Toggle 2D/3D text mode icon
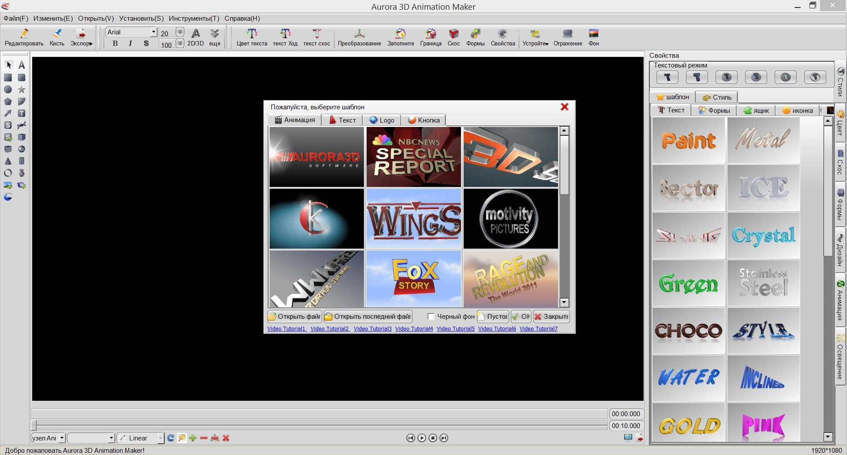This screenshot has width=847, height=455. pos(195,37)
